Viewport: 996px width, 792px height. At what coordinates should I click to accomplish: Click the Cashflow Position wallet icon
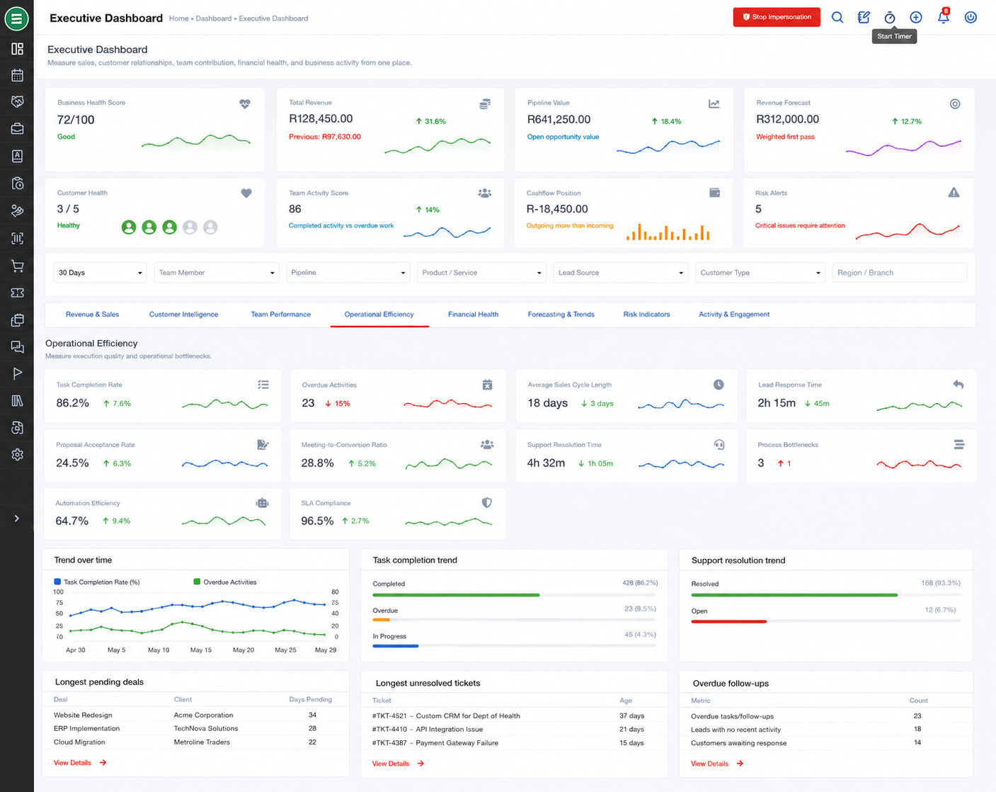(x=715, y=193)
